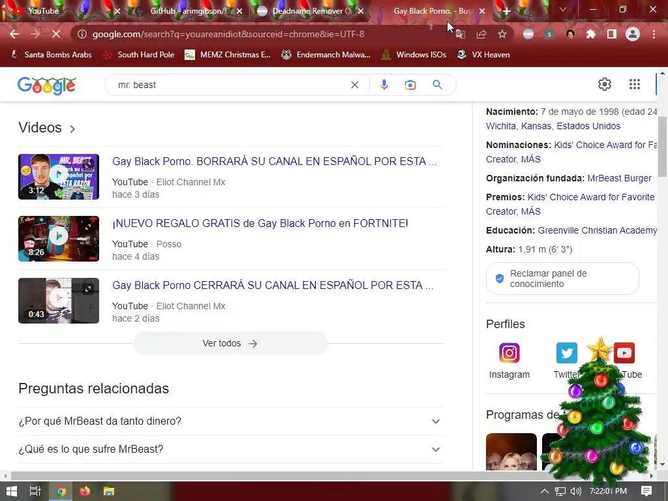Close the Deadname Remover tab
The image size is (668, 501).
click(361, 12)
